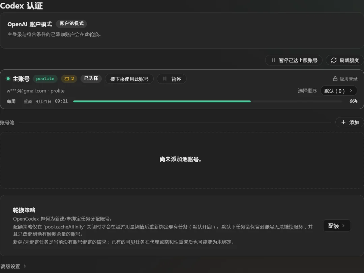The height and width of the screenshot is (273, 364).
Task: Add a pool account with 添加
Action: tap(350, 122)
